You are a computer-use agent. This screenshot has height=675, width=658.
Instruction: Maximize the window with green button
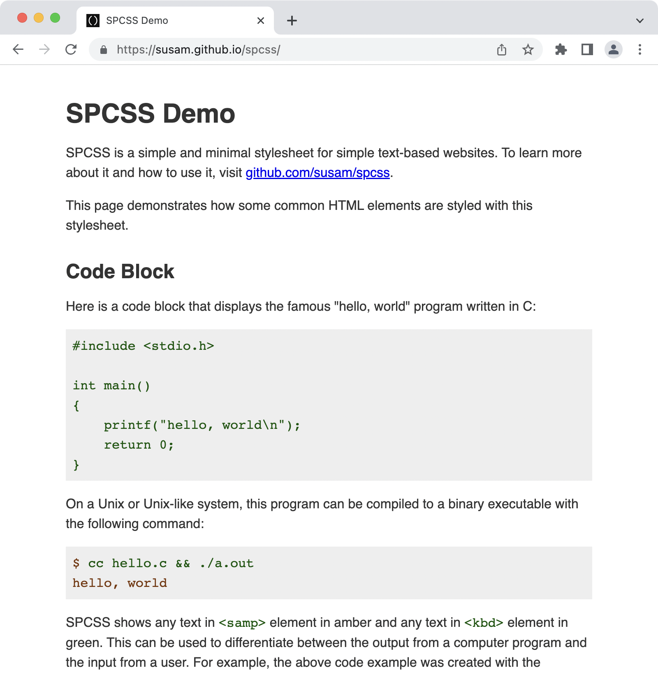point(55,18)
